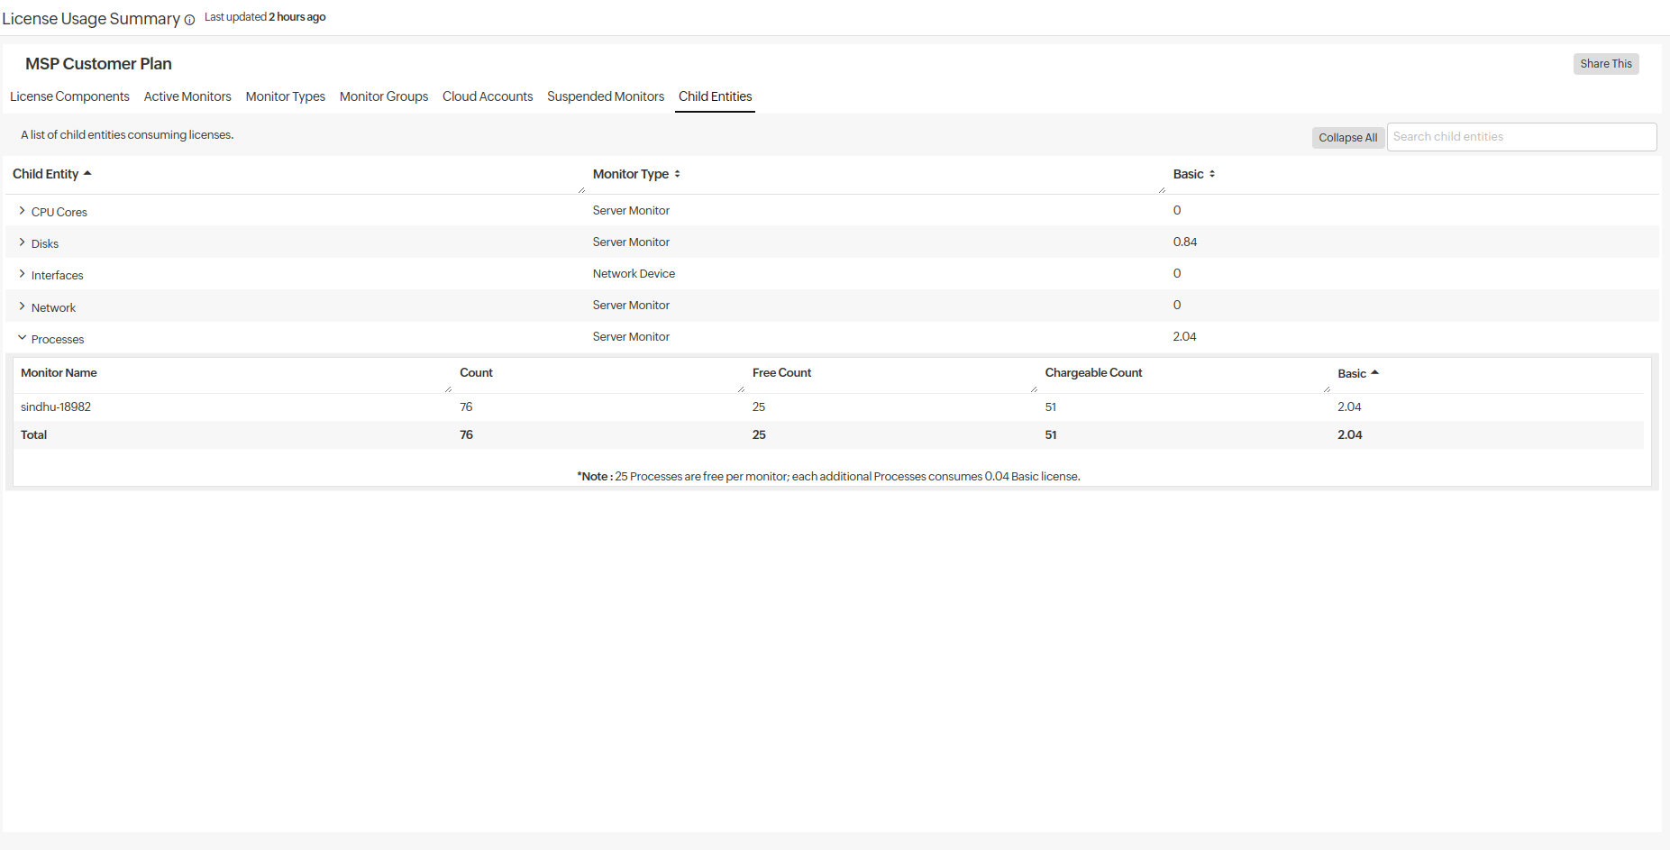The width and height of the screenshot is (1670, 850).
Task: Focus the Search child entities field
Action: pos(1520,137)
